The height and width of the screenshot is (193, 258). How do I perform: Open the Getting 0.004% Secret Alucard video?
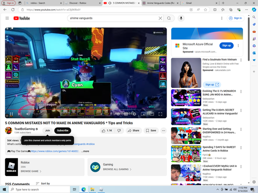[186, 117]
